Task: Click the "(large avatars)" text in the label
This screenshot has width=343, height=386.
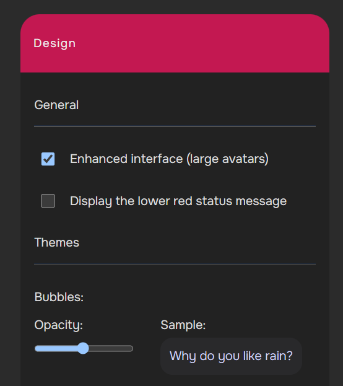Action: point(228,159)
